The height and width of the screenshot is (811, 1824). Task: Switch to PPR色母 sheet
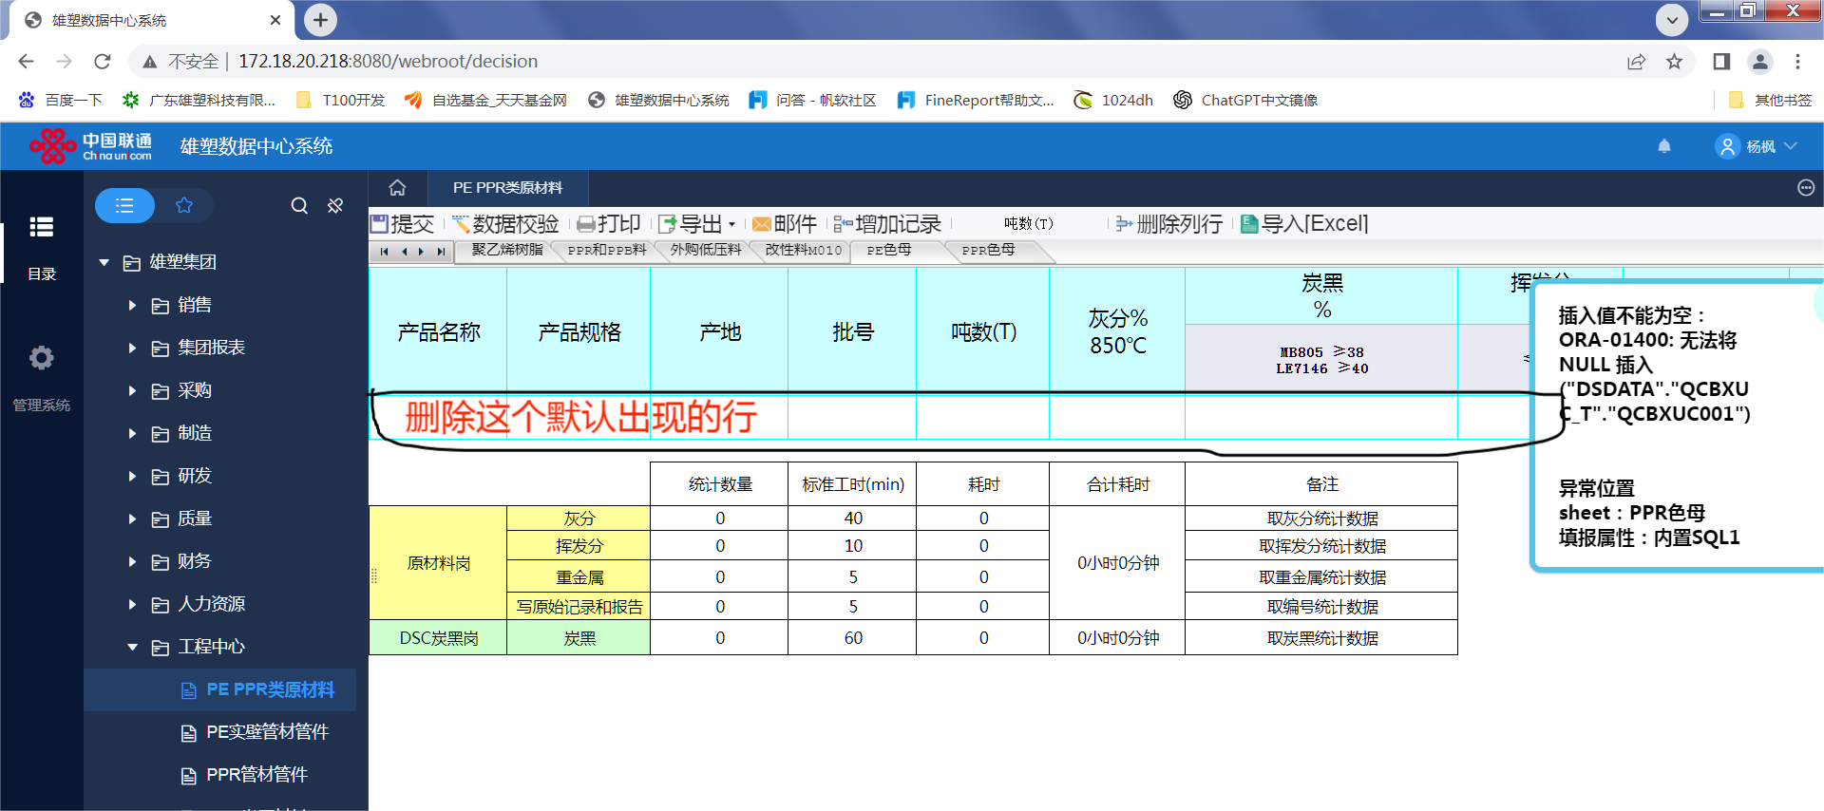pyautogui.click(x=989, y=250)
